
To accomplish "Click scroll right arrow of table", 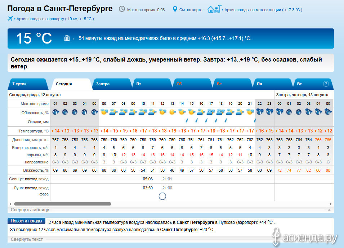I will 331,204.
